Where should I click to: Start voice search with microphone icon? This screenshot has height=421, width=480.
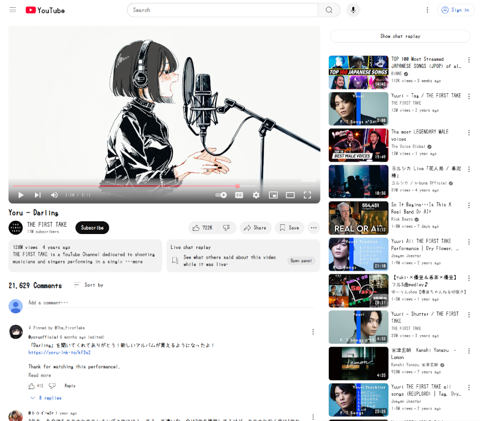point(353,10)
